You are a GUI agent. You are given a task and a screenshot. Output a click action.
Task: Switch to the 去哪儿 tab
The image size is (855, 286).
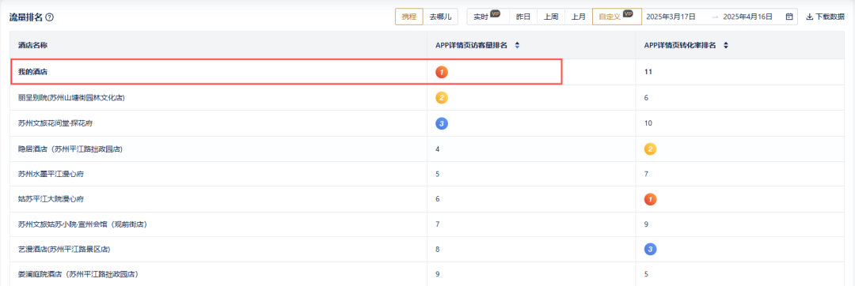point(440,17)
